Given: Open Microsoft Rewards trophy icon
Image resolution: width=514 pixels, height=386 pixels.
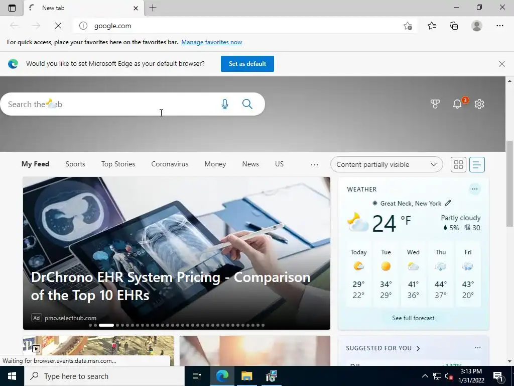Looking at the screenshot, I should click(435, 104).
